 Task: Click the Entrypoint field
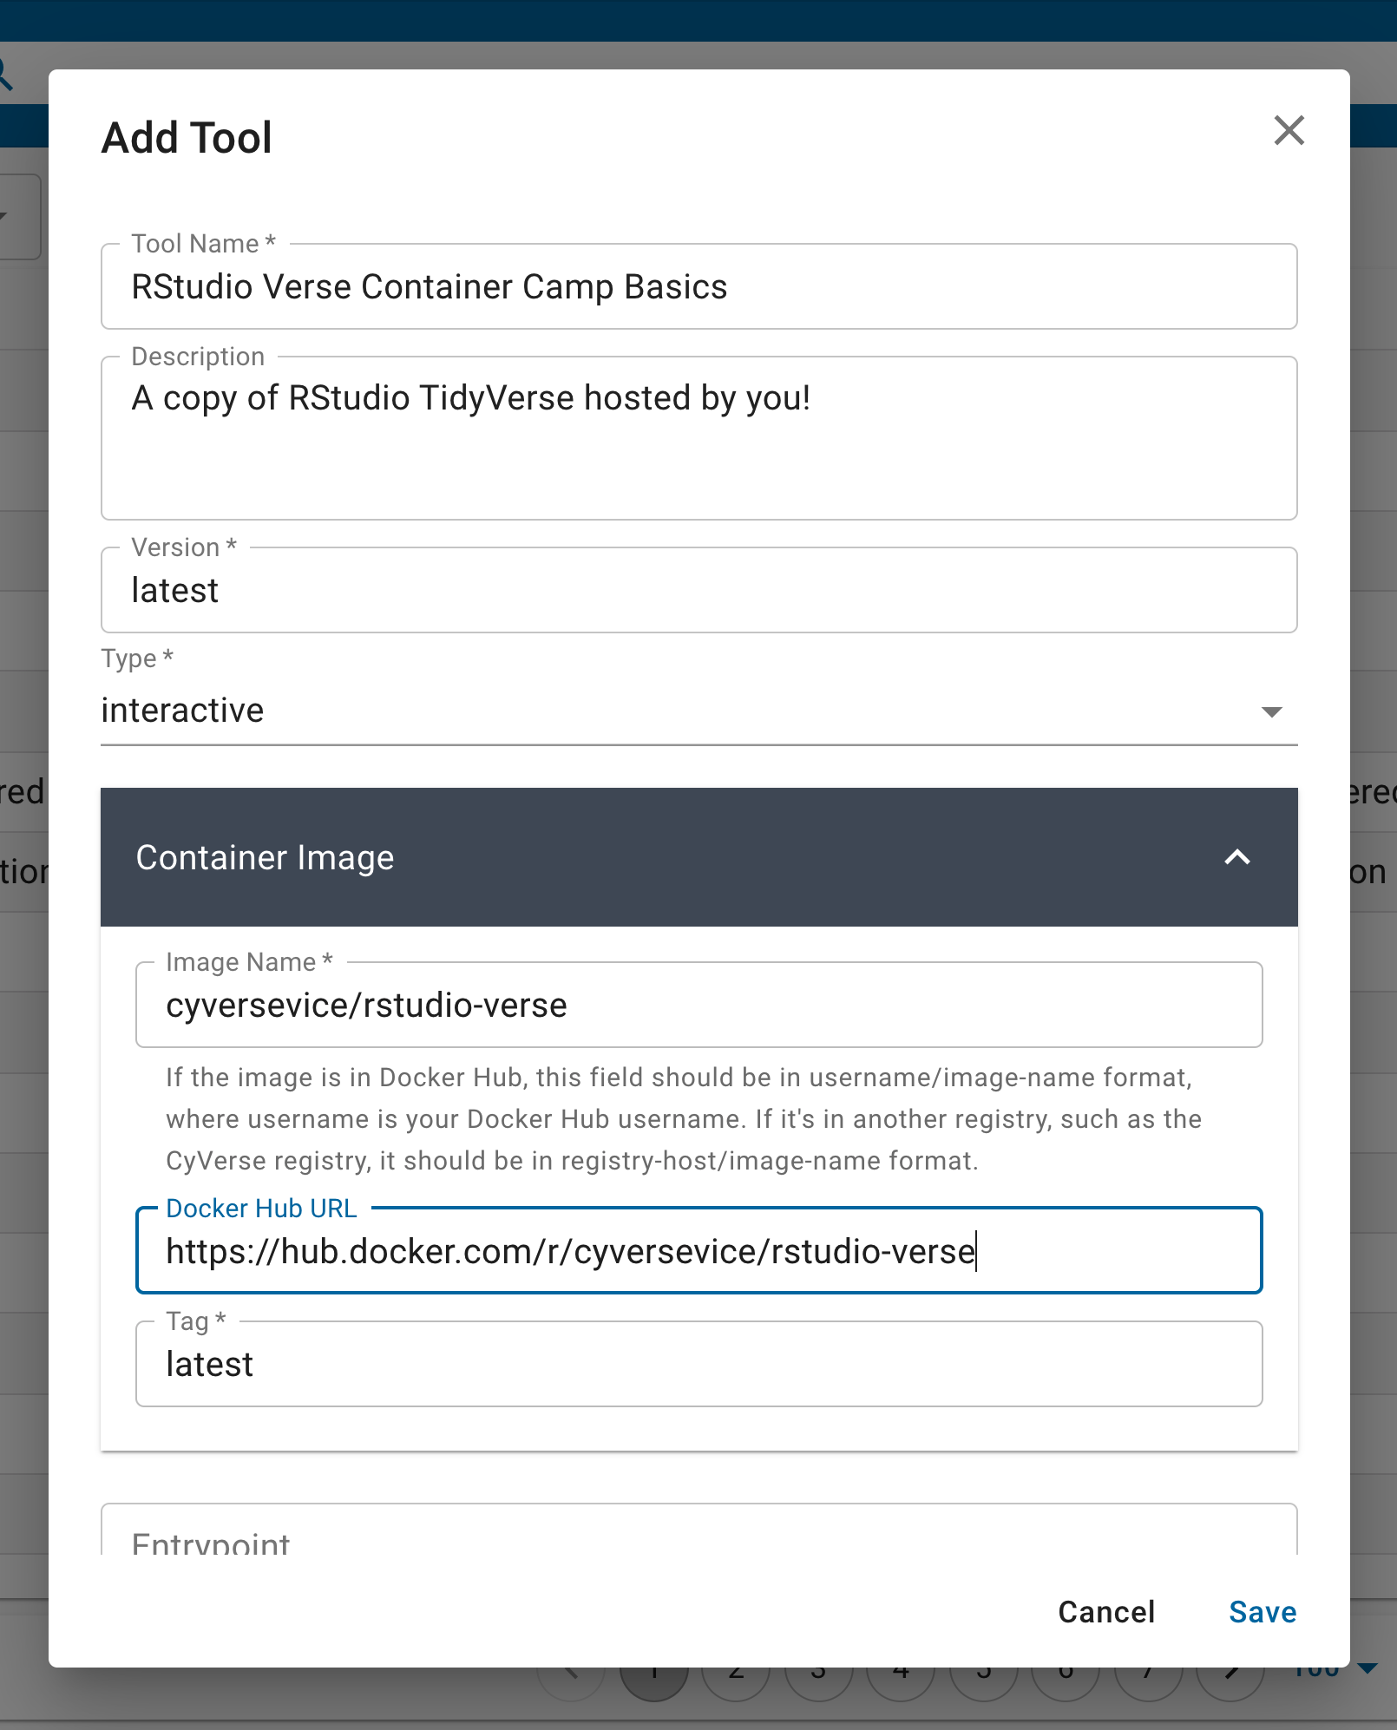698,1530
